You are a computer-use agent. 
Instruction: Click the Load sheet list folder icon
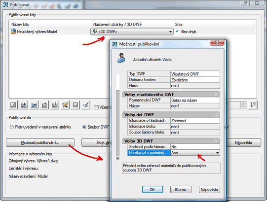click(x=65, y=105)
